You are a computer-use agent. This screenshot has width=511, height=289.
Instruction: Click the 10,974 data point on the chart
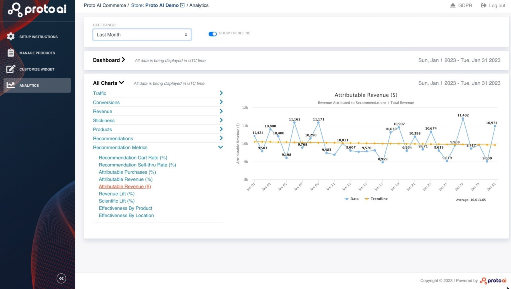coord(495,126)
